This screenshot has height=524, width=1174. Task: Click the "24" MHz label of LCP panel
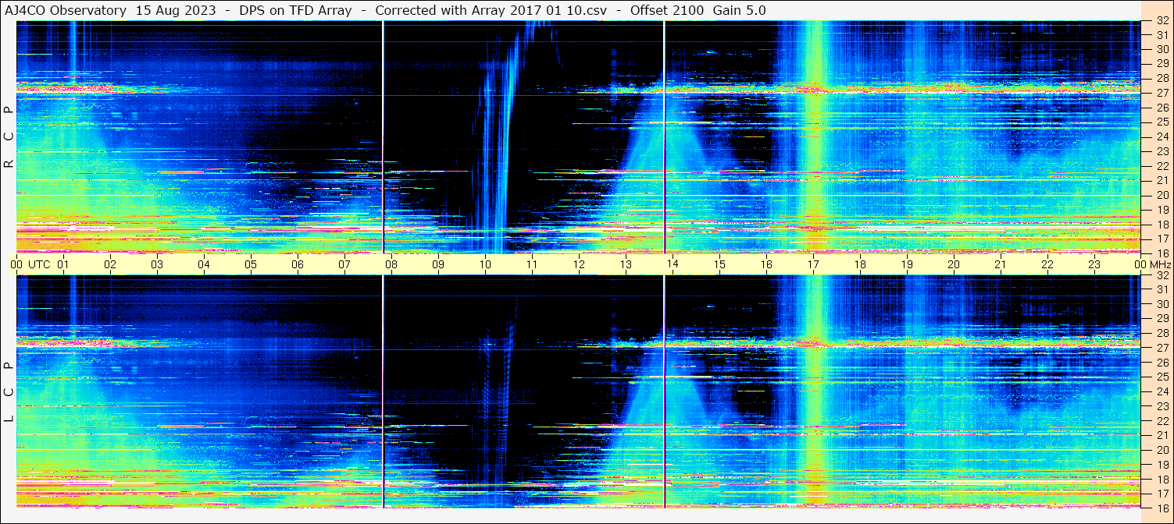tap(1162, 391)
